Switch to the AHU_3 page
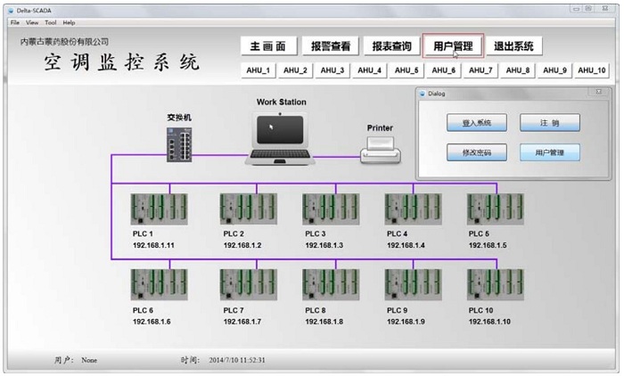 [333, 70]
